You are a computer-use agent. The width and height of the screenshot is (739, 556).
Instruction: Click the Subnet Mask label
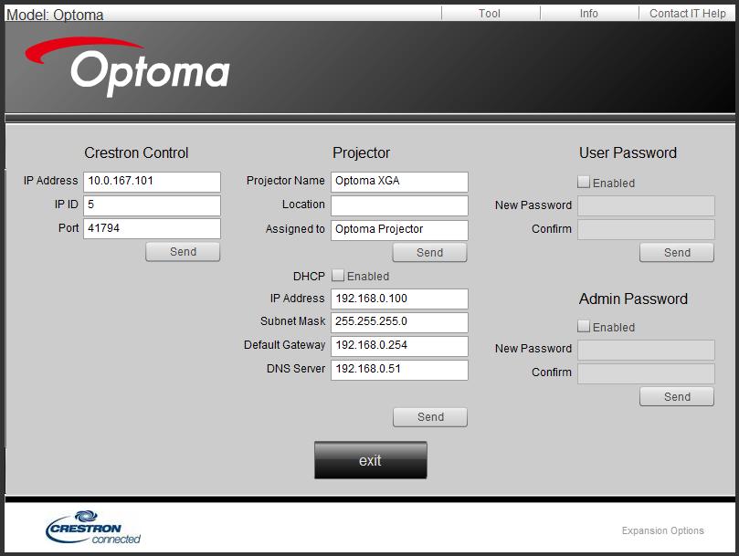(292, 321)
